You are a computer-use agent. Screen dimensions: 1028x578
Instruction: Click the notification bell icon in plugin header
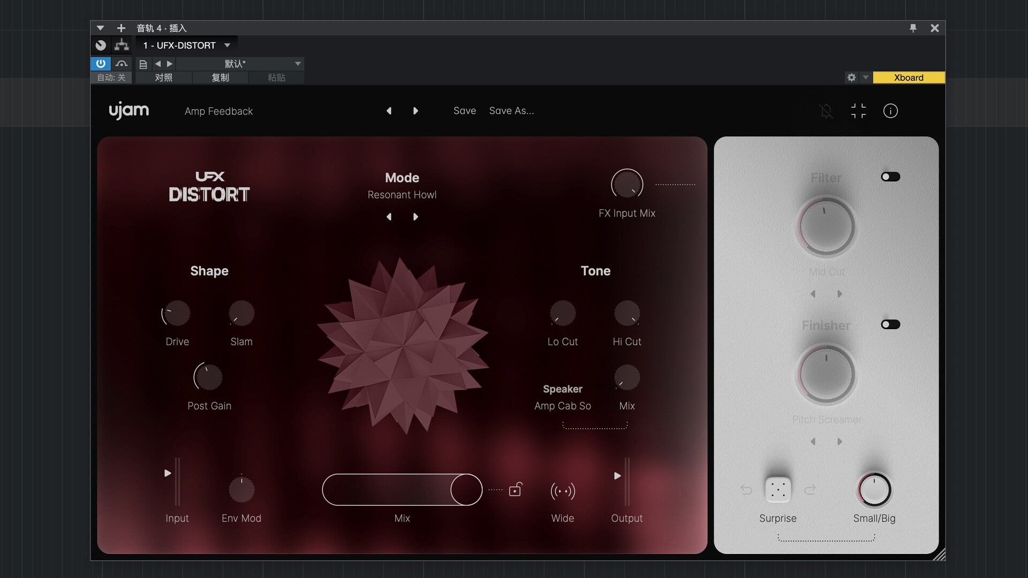[x=826, y=111]
